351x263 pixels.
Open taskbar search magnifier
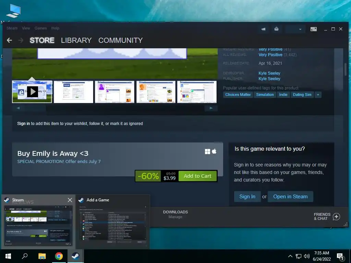(x=25, y=256)
